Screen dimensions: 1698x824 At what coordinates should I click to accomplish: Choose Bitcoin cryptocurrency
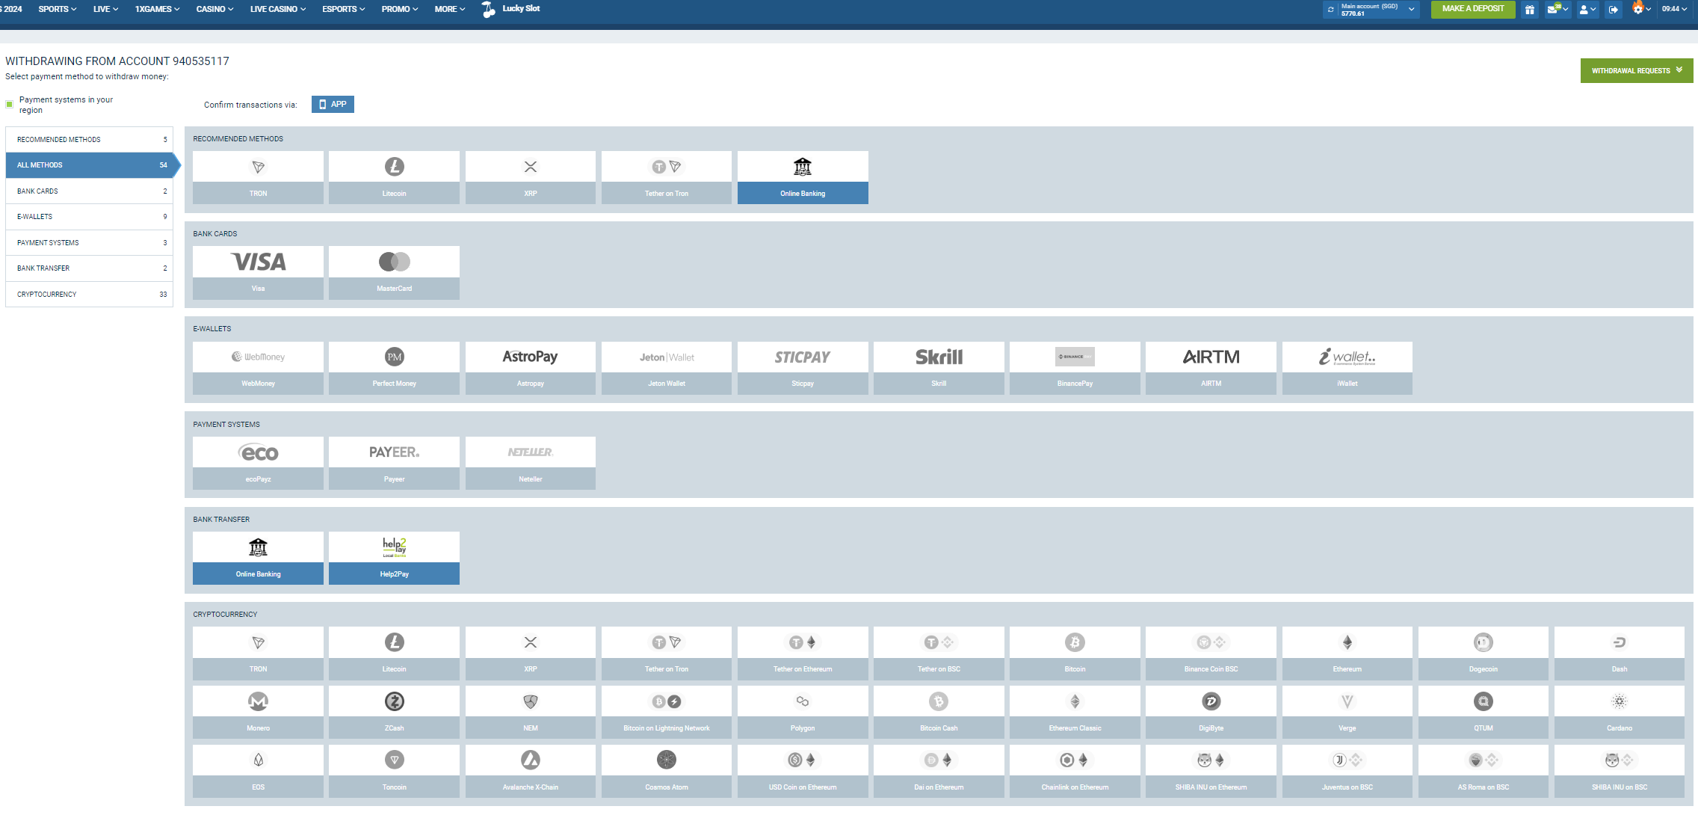[1075, 654]
